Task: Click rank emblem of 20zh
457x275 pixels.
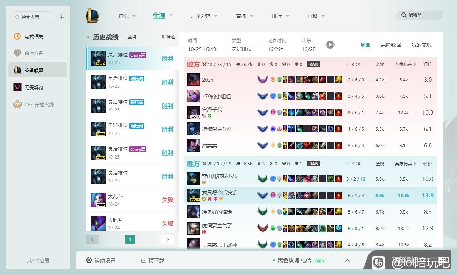Action: click(x=263, y=80)
